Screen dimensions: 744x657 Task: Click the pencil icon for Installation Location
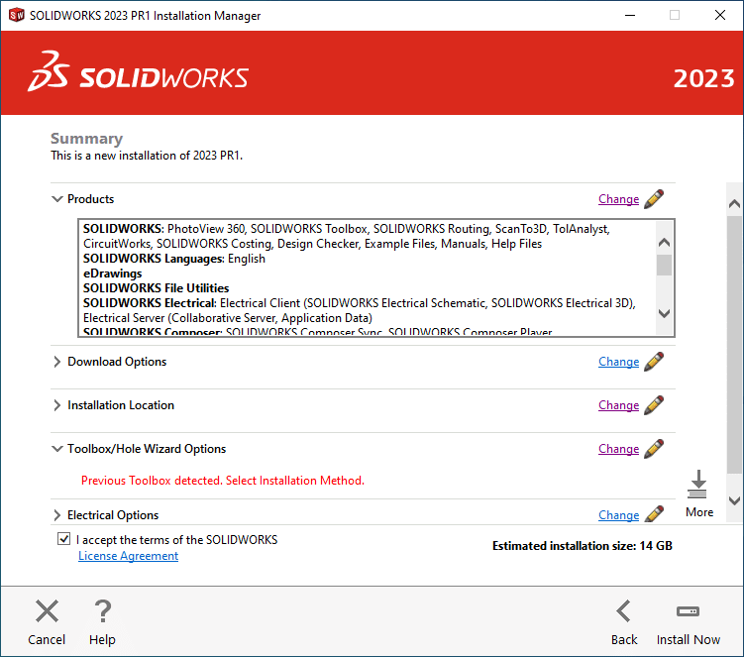pyautogui.click(x=654, y=405)
